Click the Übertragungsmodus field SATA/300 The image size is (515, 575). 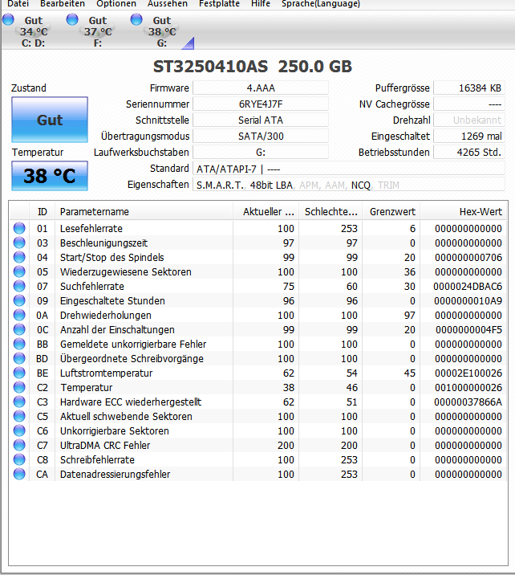click(x=261, y=137)
